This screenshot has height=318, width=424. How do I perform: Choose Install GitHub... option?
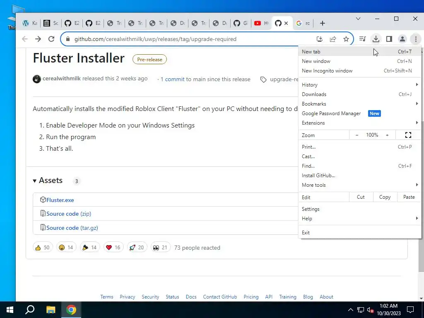[360, 175]
